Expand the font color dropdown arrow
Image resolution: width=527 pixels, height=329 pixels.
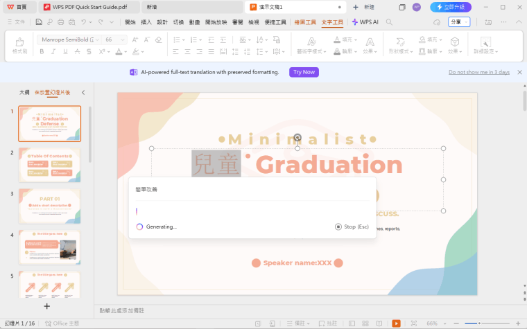[126, 52]
